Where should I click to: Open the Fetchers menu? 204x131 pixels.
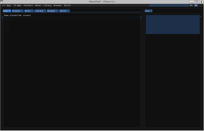point(28,5)
